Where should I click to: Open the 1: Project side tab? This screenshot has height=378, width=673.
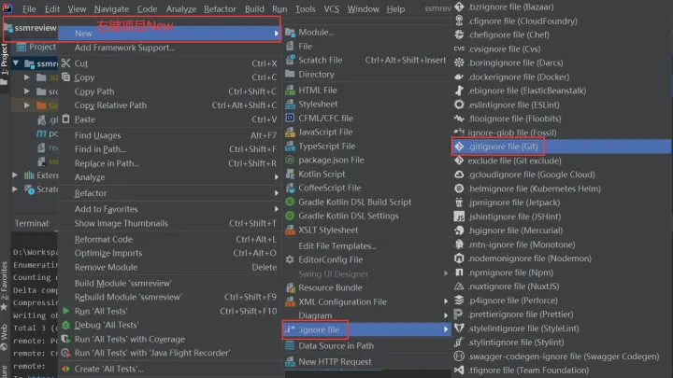click(5, 63)
